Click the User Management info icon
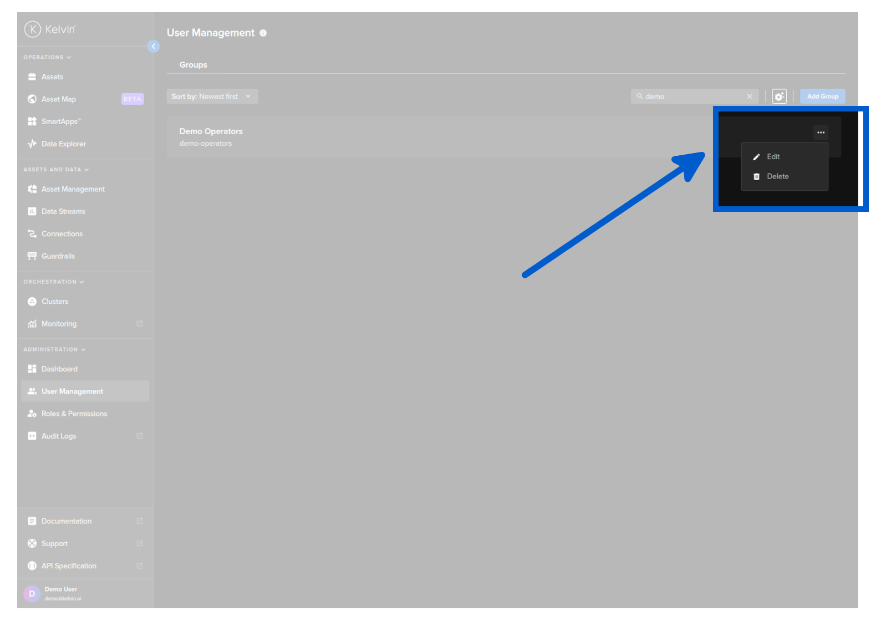The image size is (876, 621). (x=263, y=33)
